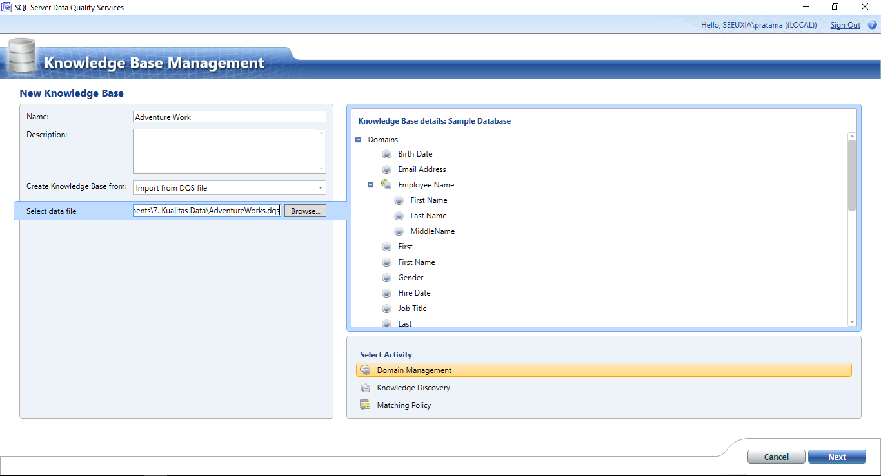Collapse the Employee Name node
This screenshot has height=476, width=881.
[371, 185]
